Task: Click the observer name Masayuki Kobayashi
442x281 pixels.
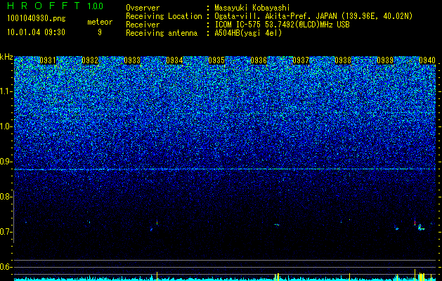Action: [252, 8]
